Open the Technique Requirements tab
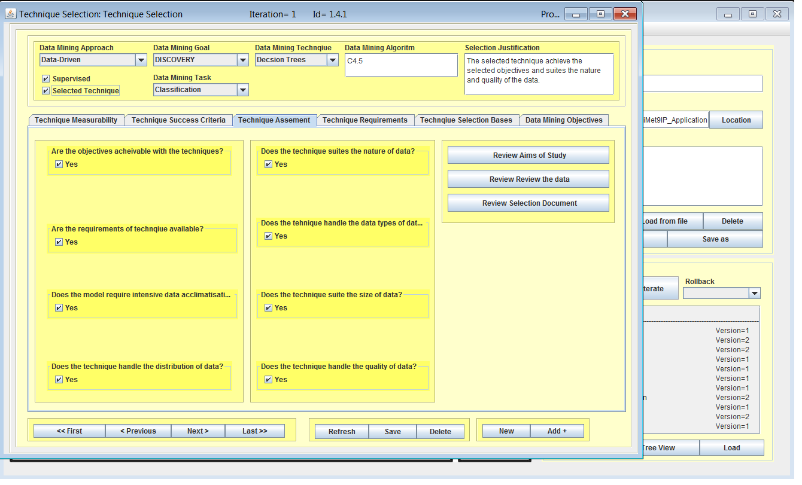Screen dimensions: 802x485 [365, 120]
